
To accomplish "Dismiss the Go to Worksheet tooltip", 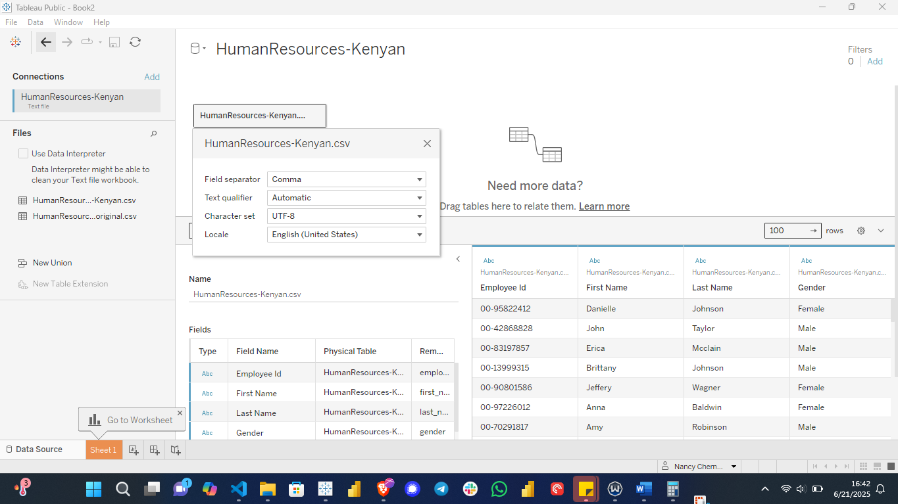I will point(180,413).
